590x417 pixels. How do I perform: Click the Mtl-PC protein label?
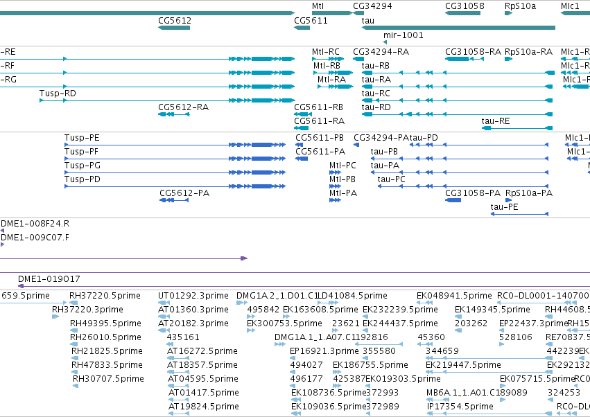[342, 166]
